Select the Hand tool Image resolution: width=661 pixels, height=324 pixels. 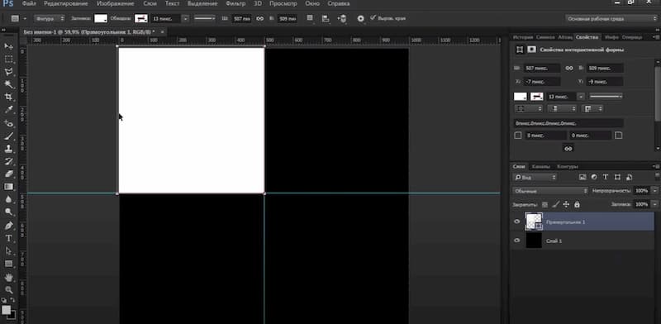[8, 277]
